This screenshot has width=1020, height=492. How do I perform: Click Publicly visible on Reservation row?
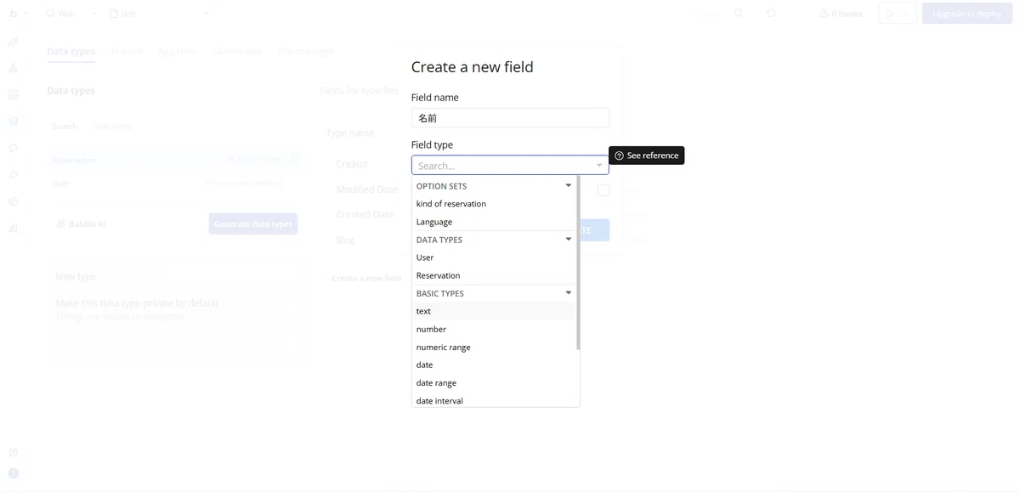(255, 160)
